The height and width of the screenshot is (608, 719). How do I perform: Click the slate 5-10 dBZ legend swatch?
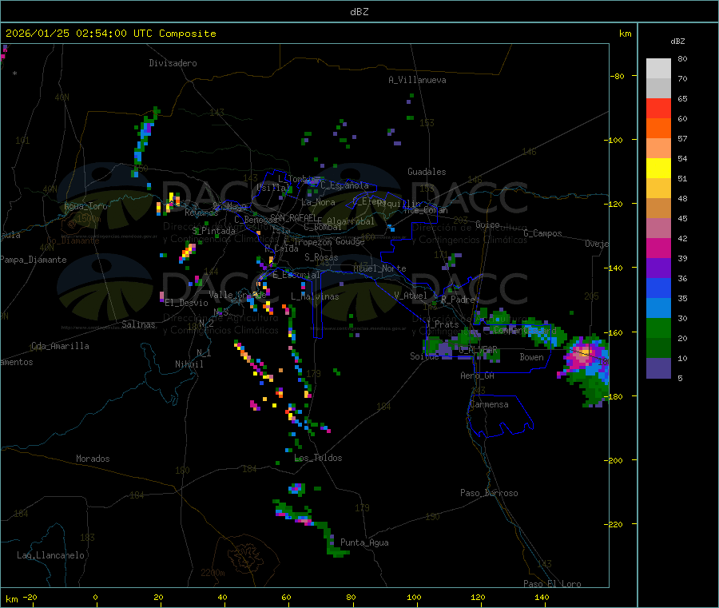(x=658, y=368)
